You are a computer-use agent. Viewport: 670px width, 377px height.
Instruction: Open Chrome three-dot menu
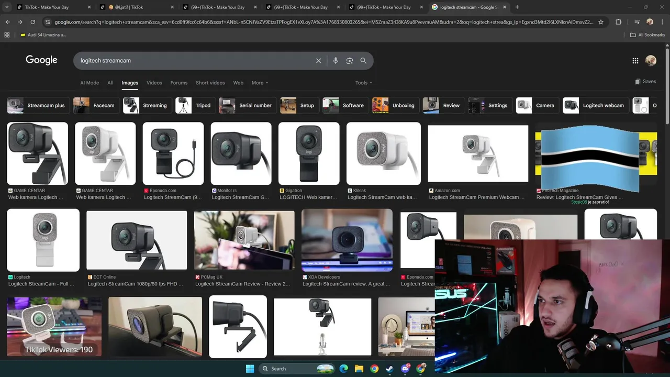click(x=662, y=22)
